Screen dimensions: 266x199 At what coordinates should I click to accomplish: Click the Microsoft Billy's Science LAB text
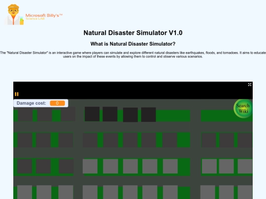(x=44, y=17)
